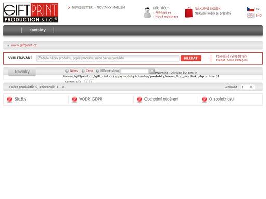The height and width of the screenshot is (199, 266).
Task: Select the Cena sort radio button
Action: pyautogui.click(x=83, y=71)
